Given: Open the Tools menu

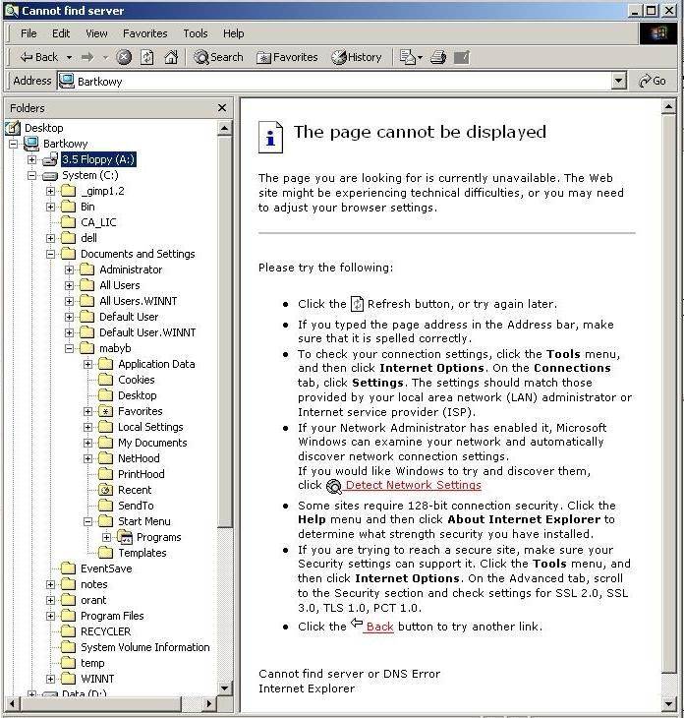Looking at the screenshot, I should pyautogui.click(x=196, y=33).
